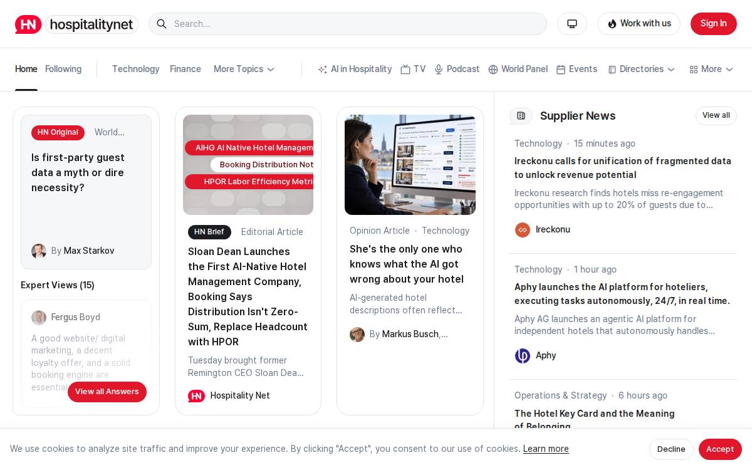Open the Hospitality Net HN logo

tap(28, 24)
